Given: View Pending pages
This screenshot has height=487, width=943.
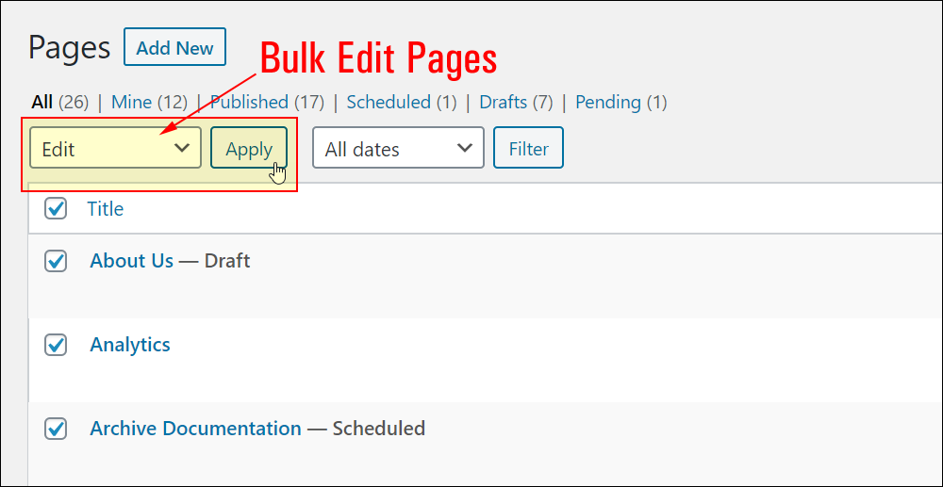Looking at the screenshot, I should click(x=608, y=102).
